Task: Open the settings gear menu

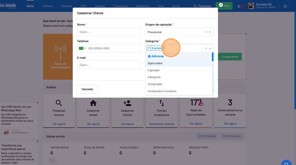Action: click(285, 6)
